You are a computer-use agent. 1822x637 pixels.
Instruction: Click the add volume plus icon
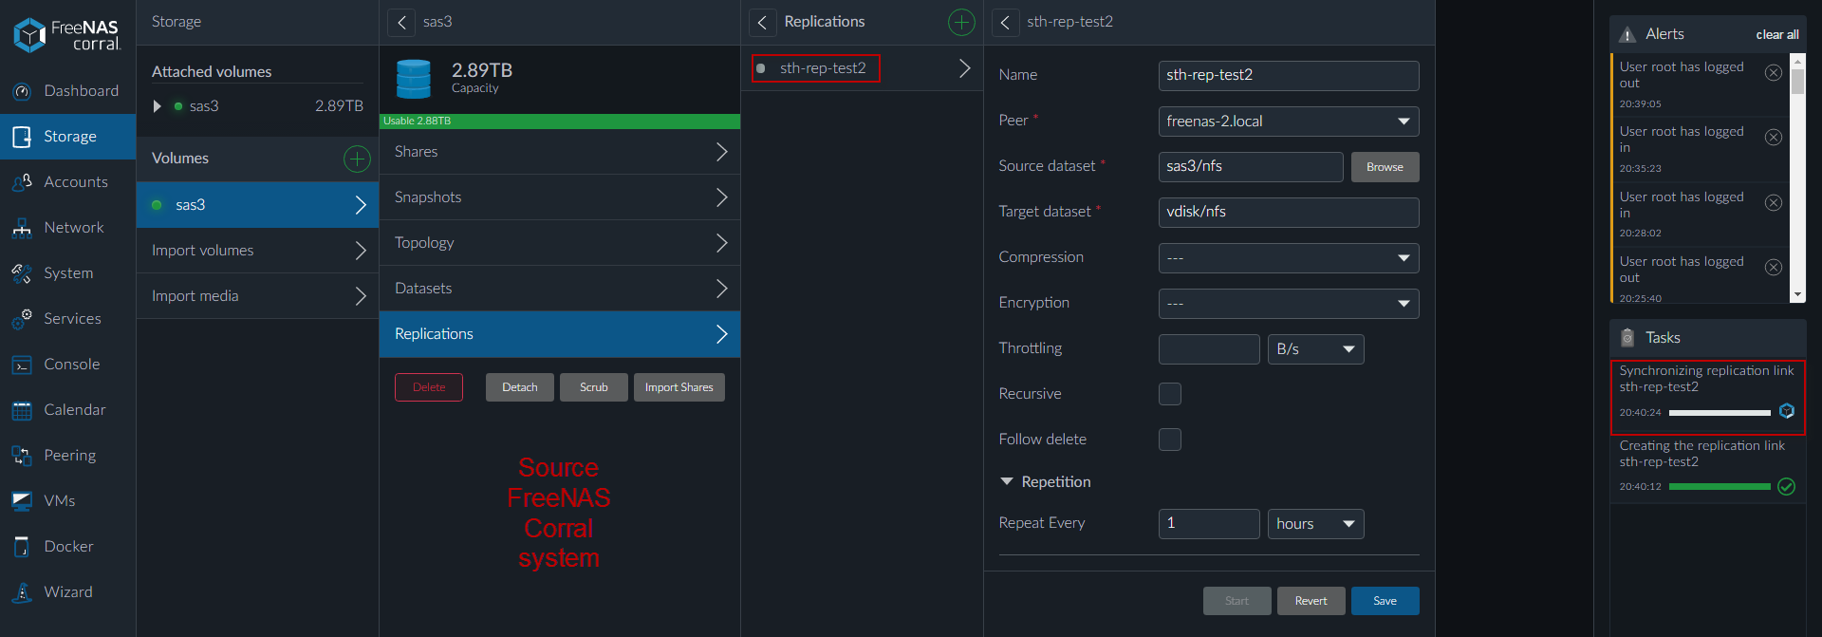(357, 159)
